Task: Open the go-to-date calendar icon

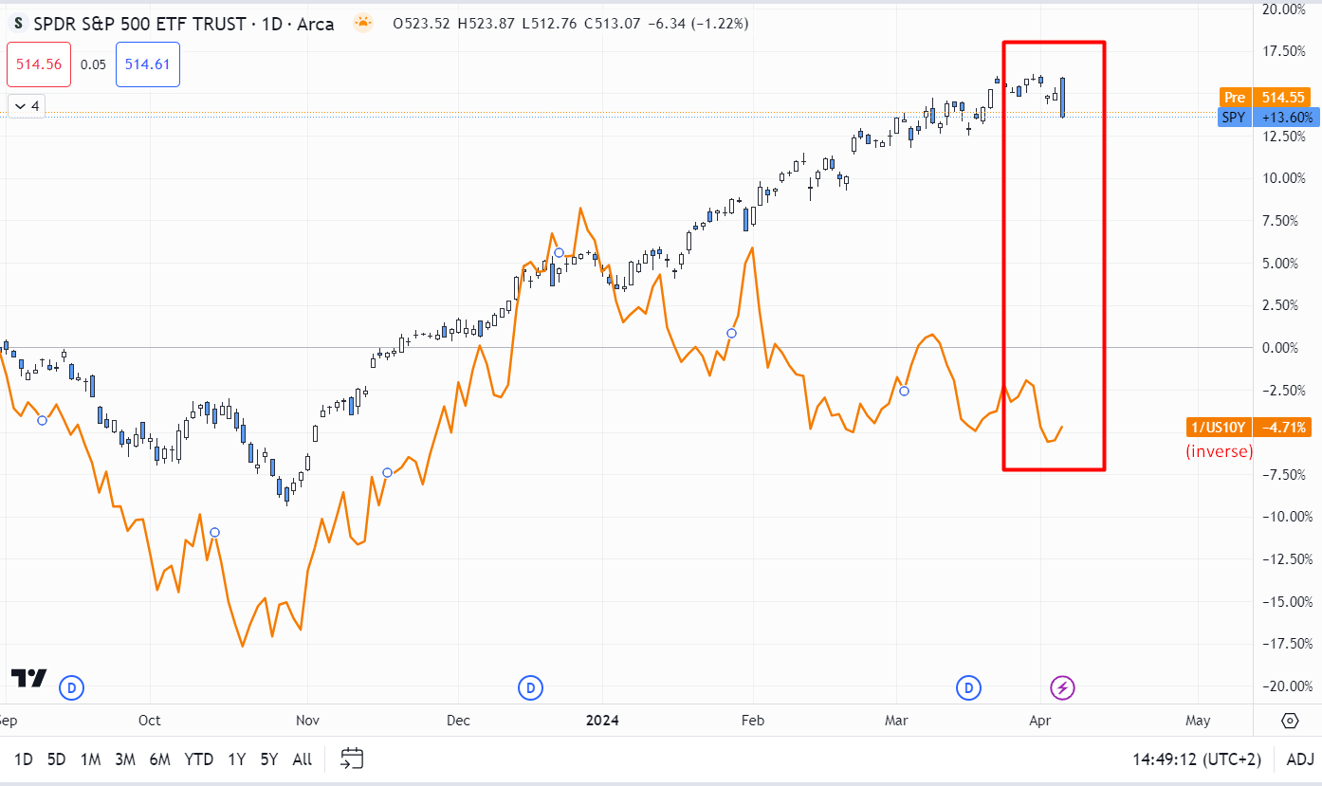Action: tap(352, 759)
